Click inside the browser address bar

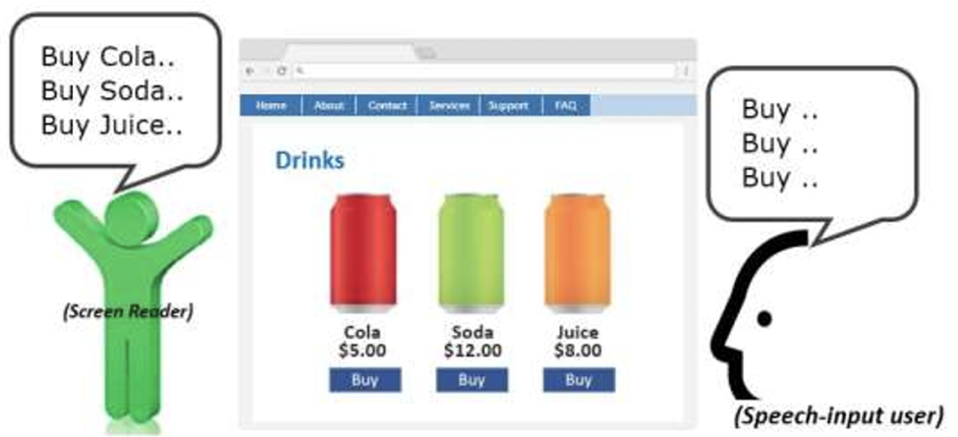(x=485, y=71)
